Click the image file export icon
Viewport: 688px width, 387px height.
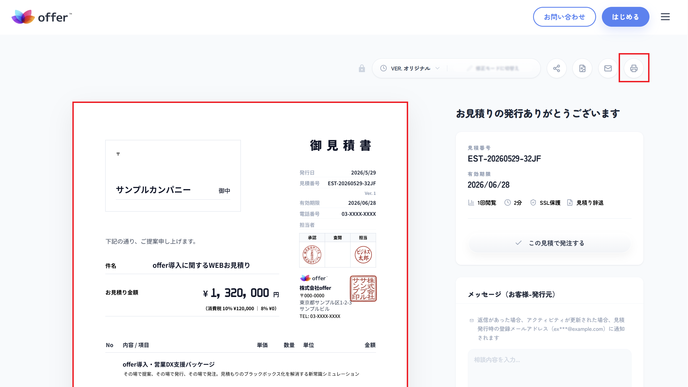tap(582, 68)
